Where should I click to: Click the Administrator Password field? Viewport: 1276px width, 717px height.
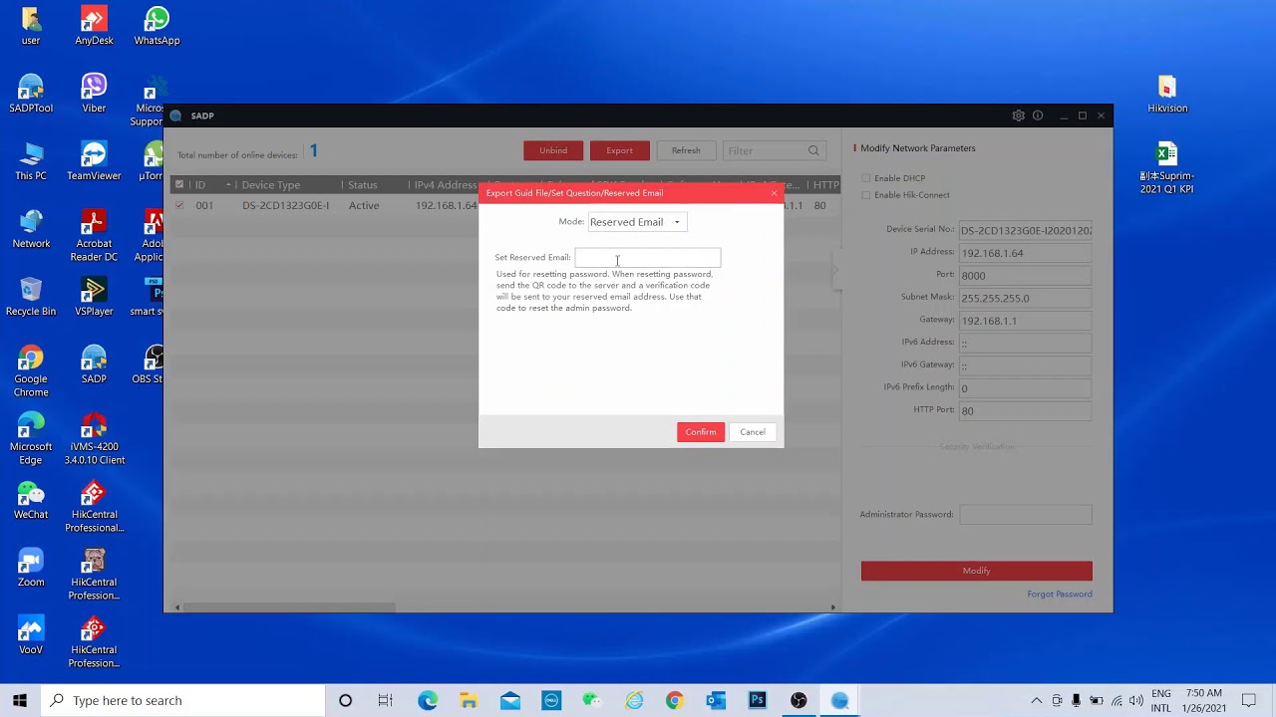point(1026,515)
